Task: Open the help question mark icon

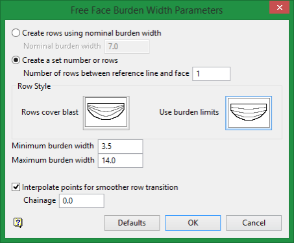Action: pos(18,222)
